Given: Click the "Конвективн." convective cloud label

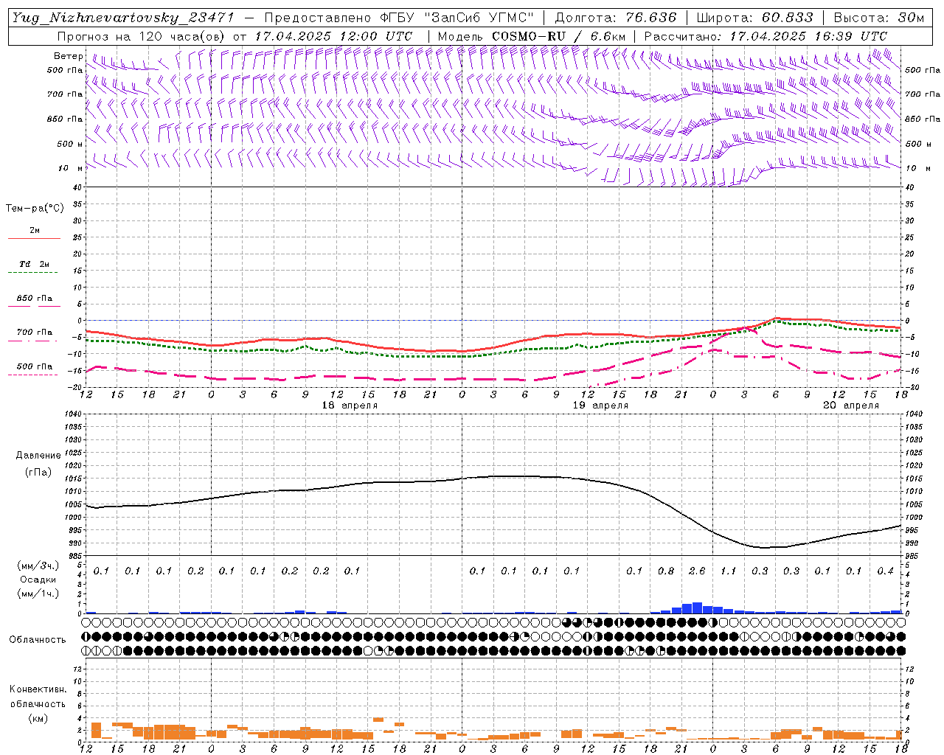Looking at the screenshot, I should coord(38,689).
